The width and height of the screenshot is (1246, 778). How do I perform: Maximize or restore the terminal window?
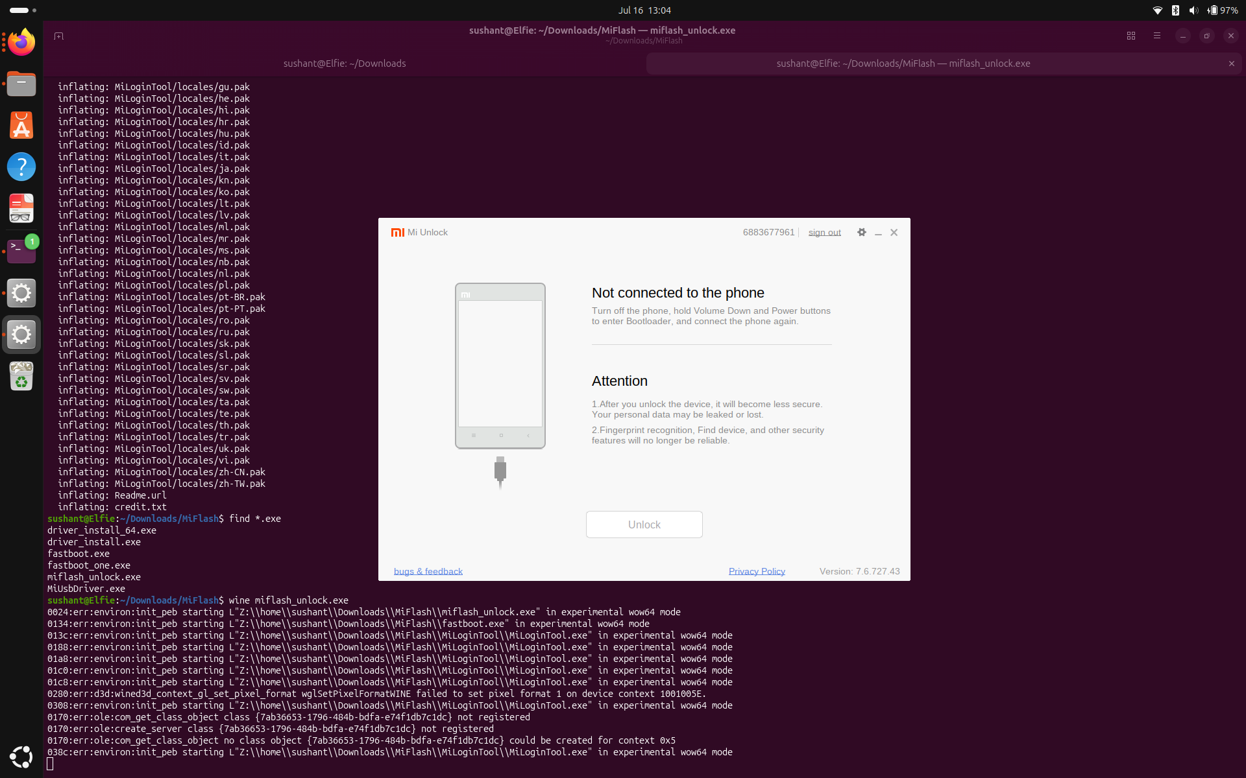click(x=1206, y=36)
